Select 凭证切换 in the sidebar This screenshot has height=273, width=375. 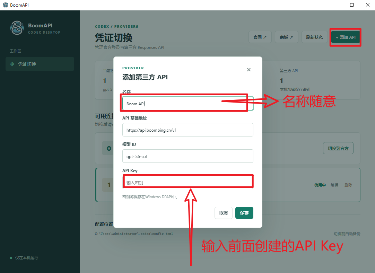click(x=40, y=64)
